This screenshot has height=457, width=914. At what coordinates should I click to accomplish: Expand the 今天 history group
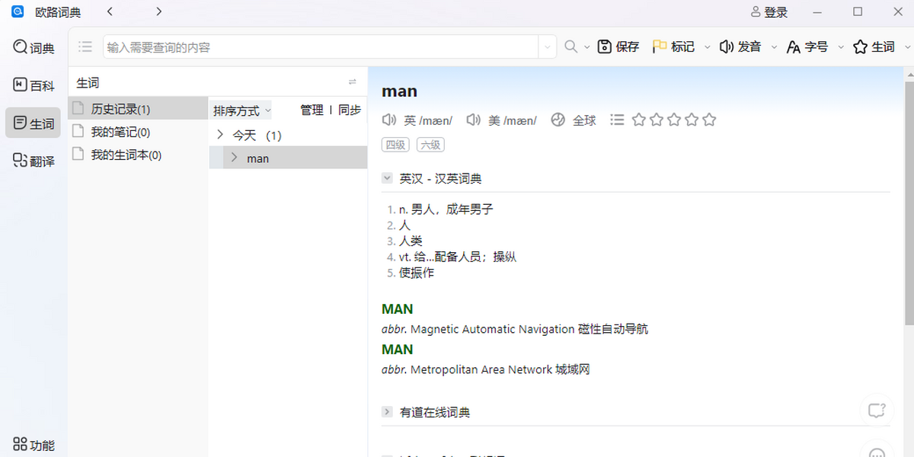(x=220, y=136)
